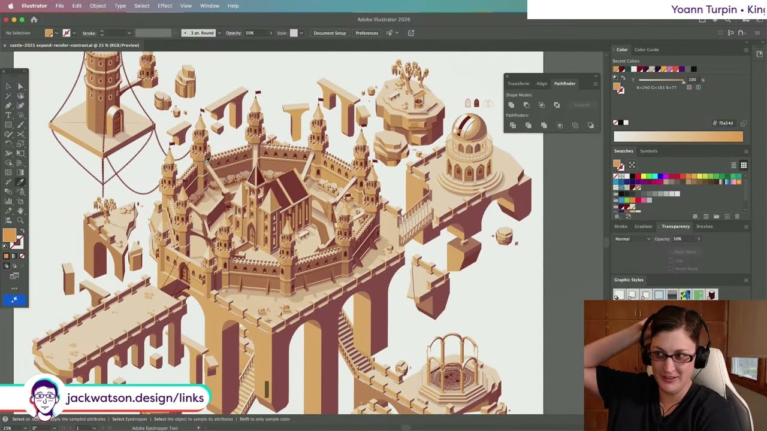This screenshot has width=767, height=431.
Task: Open the Pathfinder panel options menu
Action: pyautogui.click(x=595, y=84)
